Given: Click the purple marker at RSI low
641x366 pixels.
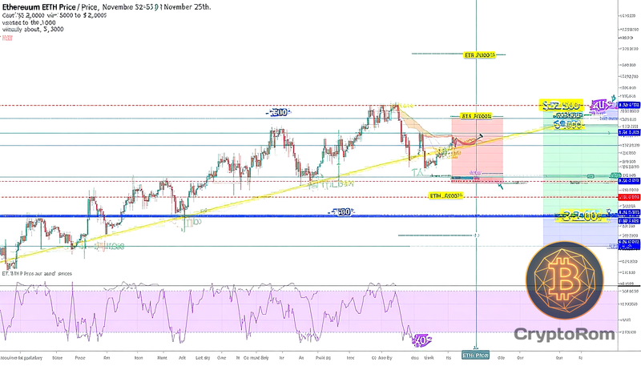Looking at the screenshot, I should 418,340.
